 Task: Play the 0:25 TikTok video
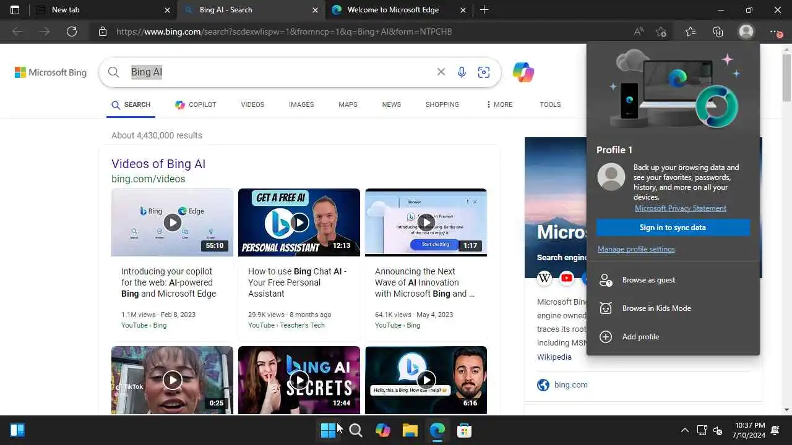[172, 380]
